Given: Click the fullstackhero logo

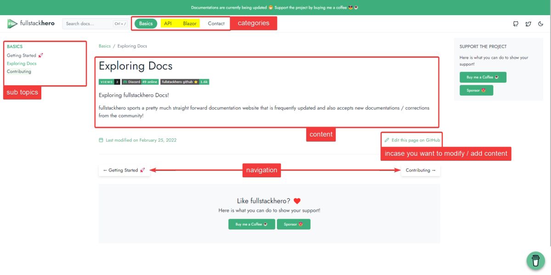Looking at the screenshot, I should pyautogui.click(x=31, y=23).
